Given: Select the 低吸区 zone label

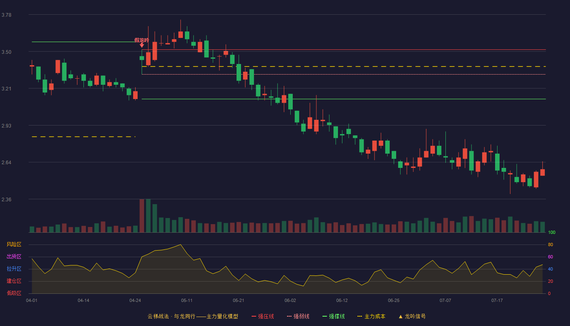Looking at the screenshot, I should tap(14, 293).
